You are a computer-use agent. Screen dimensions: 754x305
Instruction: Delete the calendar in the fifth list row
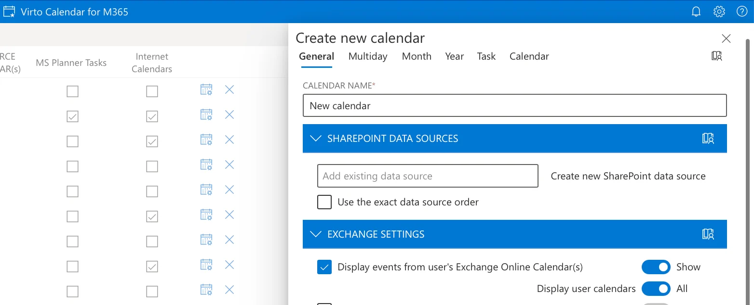click(x=229, y=190)
